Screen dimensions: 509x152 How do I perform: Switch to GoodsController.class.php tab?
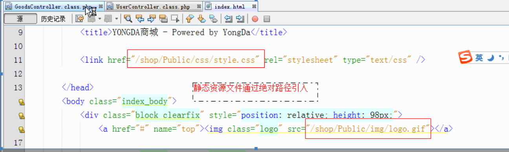tap(53, 7)
